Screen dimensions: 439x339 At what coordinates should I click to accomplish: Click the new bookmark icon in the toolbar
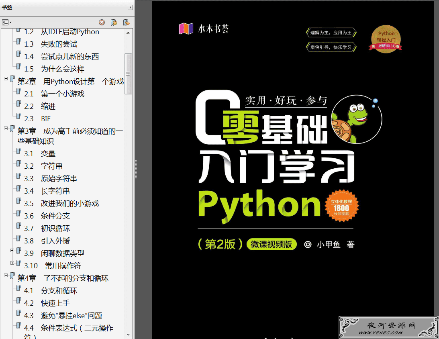(114, 22)
